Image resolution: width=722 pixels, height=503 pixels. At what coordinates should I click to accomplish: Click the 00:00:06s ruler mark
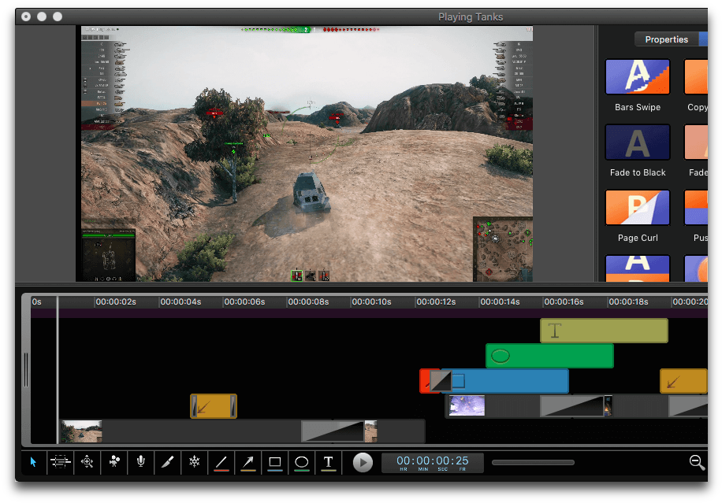(244, 301)
